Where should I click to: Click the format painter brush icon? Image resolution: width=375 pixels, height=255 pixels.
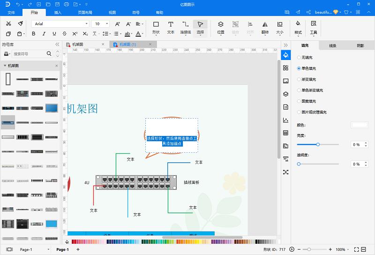coord(20,23)
